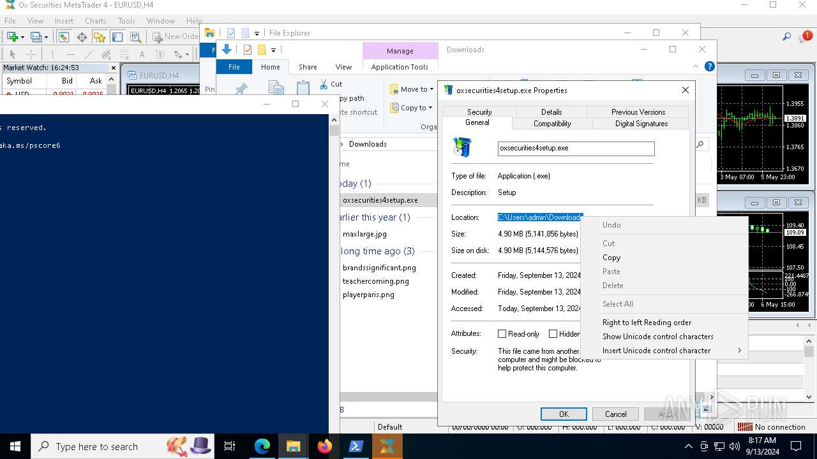Screen dimensions: 817x459
Task: Collapse the File Explorer ribbon chevron
Action: (x=696, y=66)
